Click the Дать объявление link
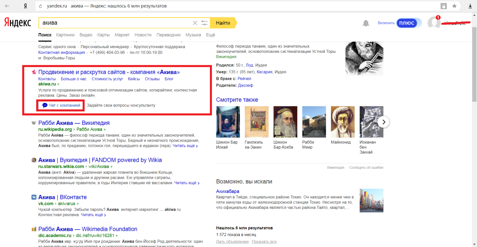The image size is (477, 247). click(x=232, y=242)
